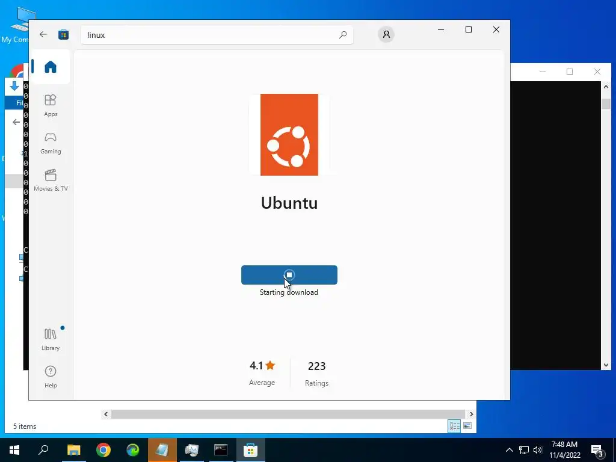Click the Starting download status text
The width and height of the screenshot is (616, 462).
click(x=289, y=292)
